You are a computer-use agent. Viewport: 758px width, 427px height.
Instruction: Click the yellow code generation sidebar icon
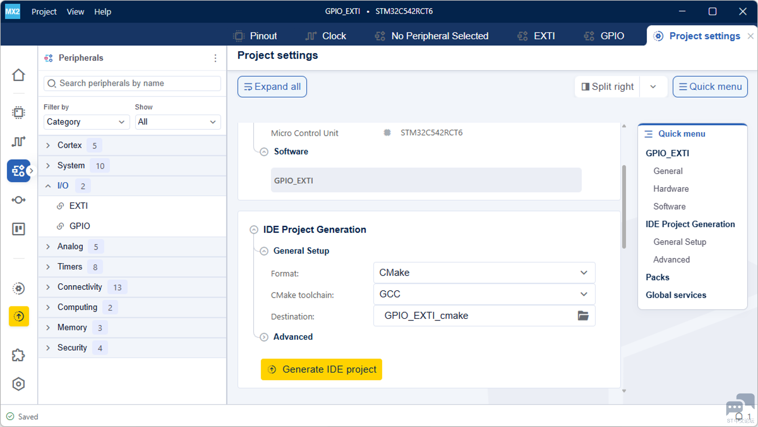click(x=19, y=316)
